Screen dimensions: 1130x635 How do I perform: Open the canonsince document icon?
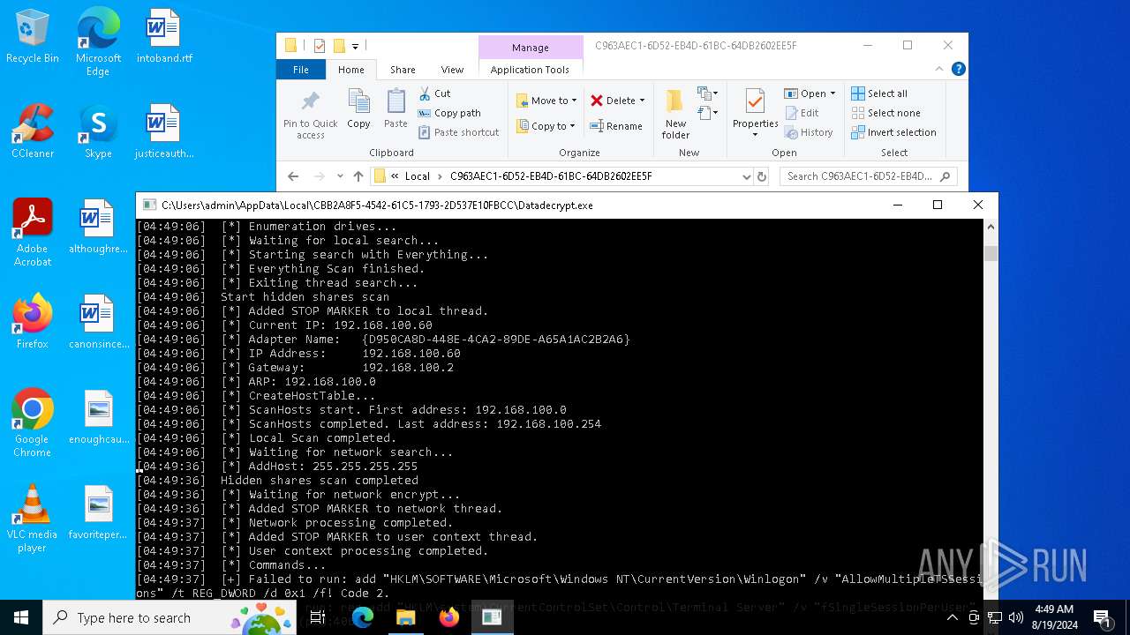click(x=98, y=323)
